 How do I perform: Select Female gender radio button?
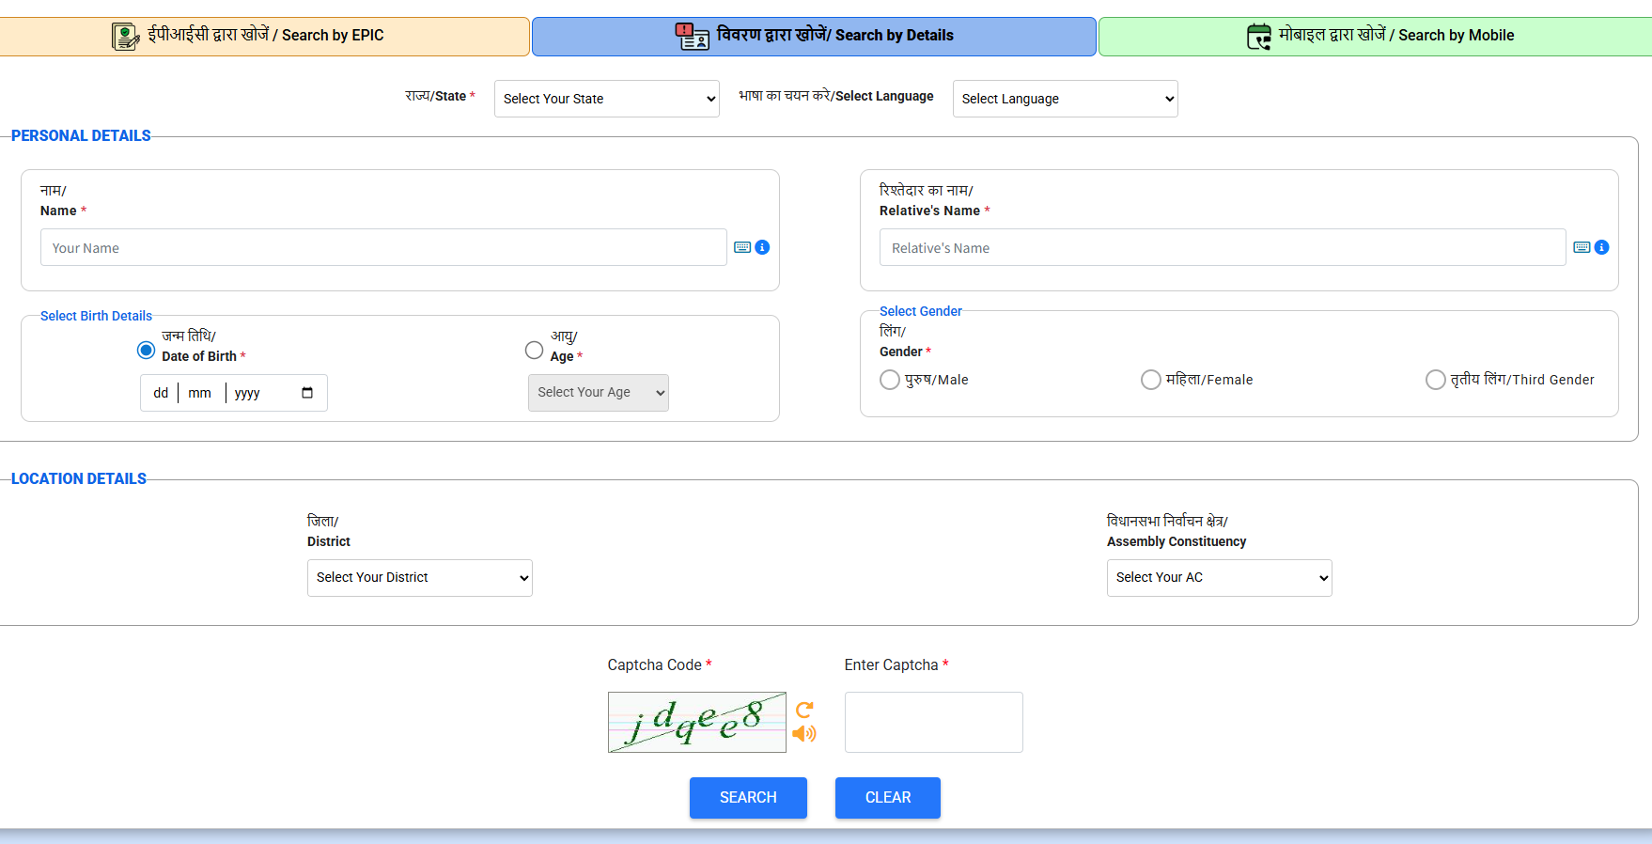coord(1150,380)
